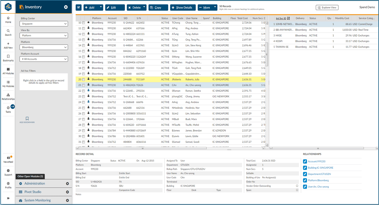Open the Profile sidebar icon
Image resolution: width=379 pixels, height=205 pixels.
[8, 183]
